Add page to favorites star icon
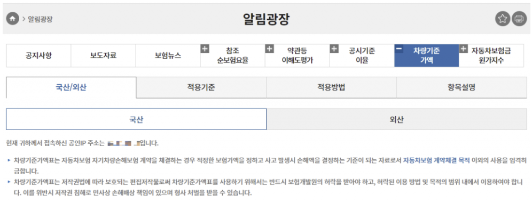 tap(503, 19)
